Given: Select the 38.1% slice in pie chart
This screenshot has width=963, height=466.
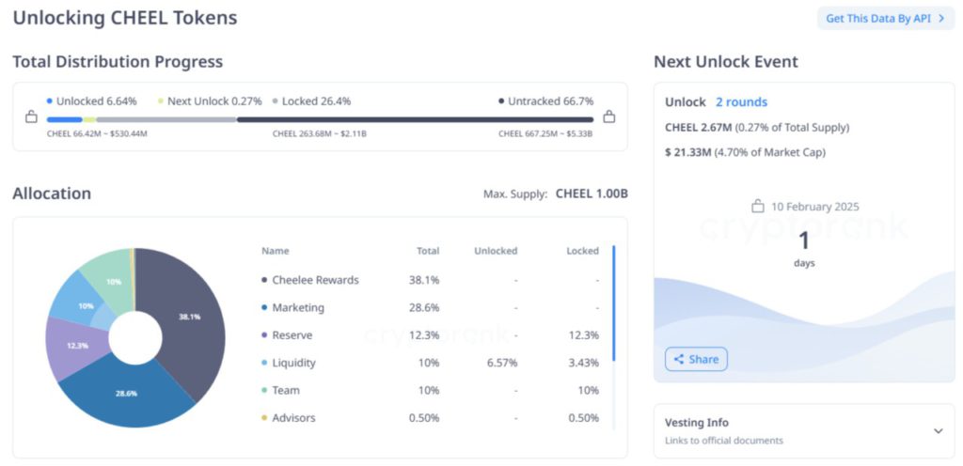Looking at the screenshot, I should point(185,319).
